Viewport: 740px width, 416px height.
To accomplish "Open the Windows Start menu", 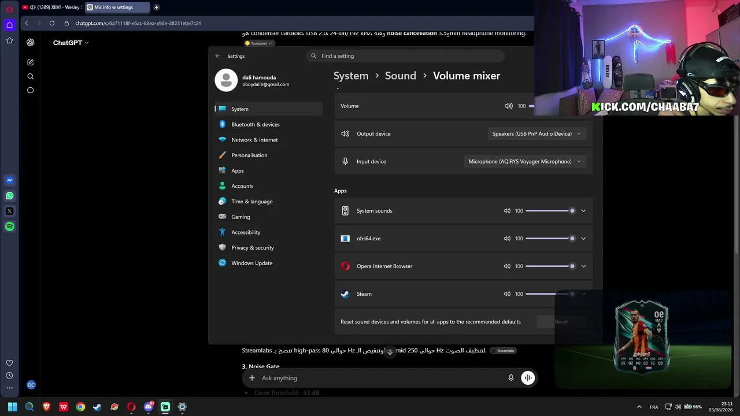I will pyautogui.click(x=12, y=407).
